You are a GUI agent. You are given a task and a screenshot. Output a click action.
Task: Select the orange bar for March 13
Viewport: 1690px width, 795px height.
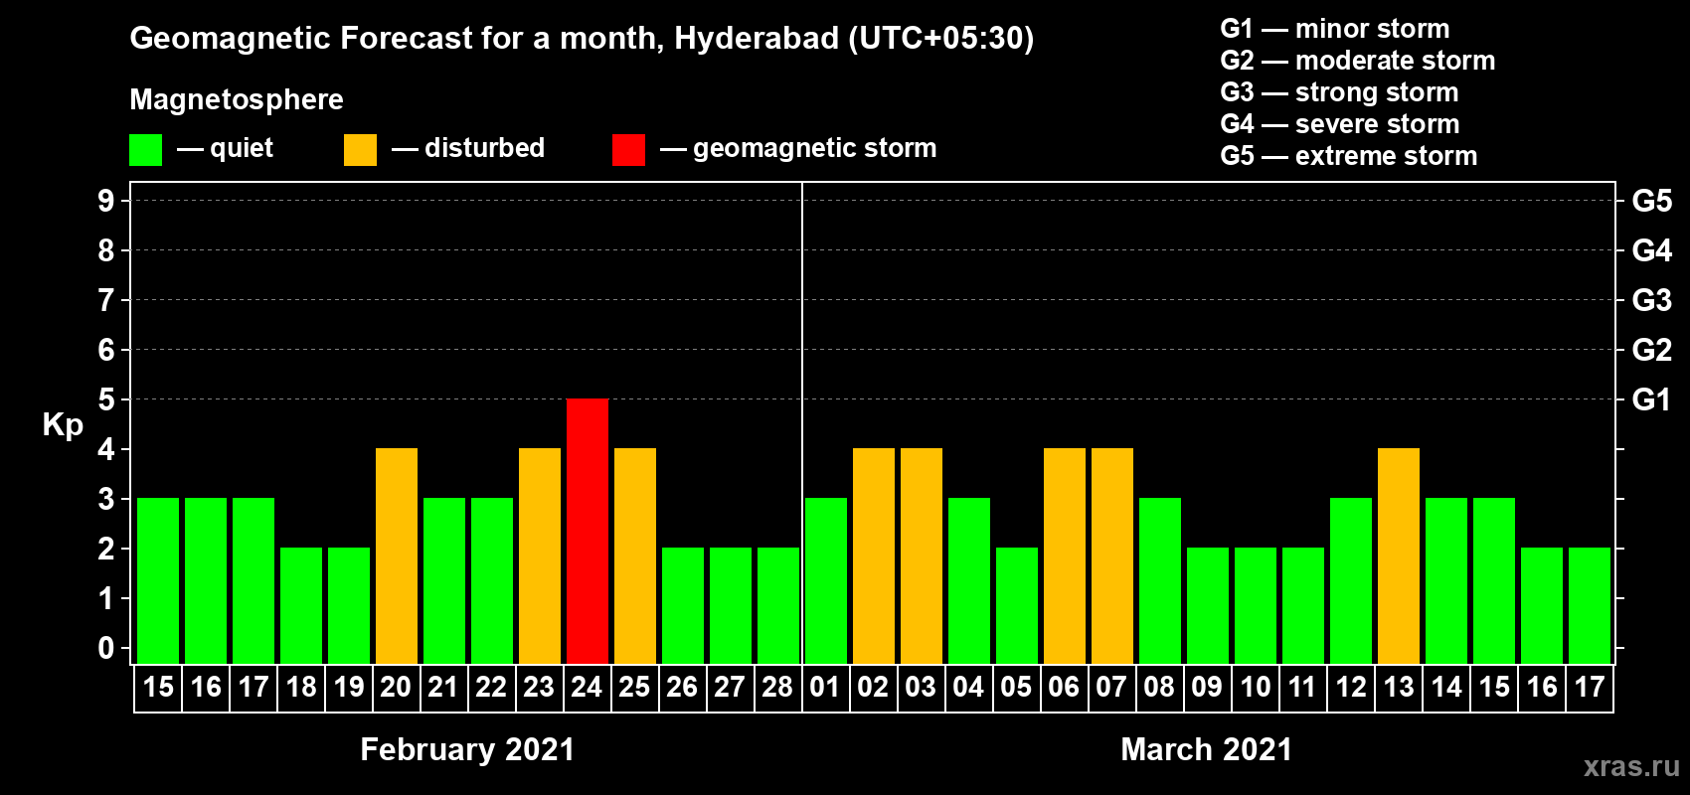pos(1399,556)
